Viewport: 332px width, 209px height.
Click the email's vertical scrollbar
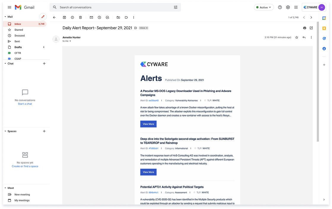coord(318,89)
